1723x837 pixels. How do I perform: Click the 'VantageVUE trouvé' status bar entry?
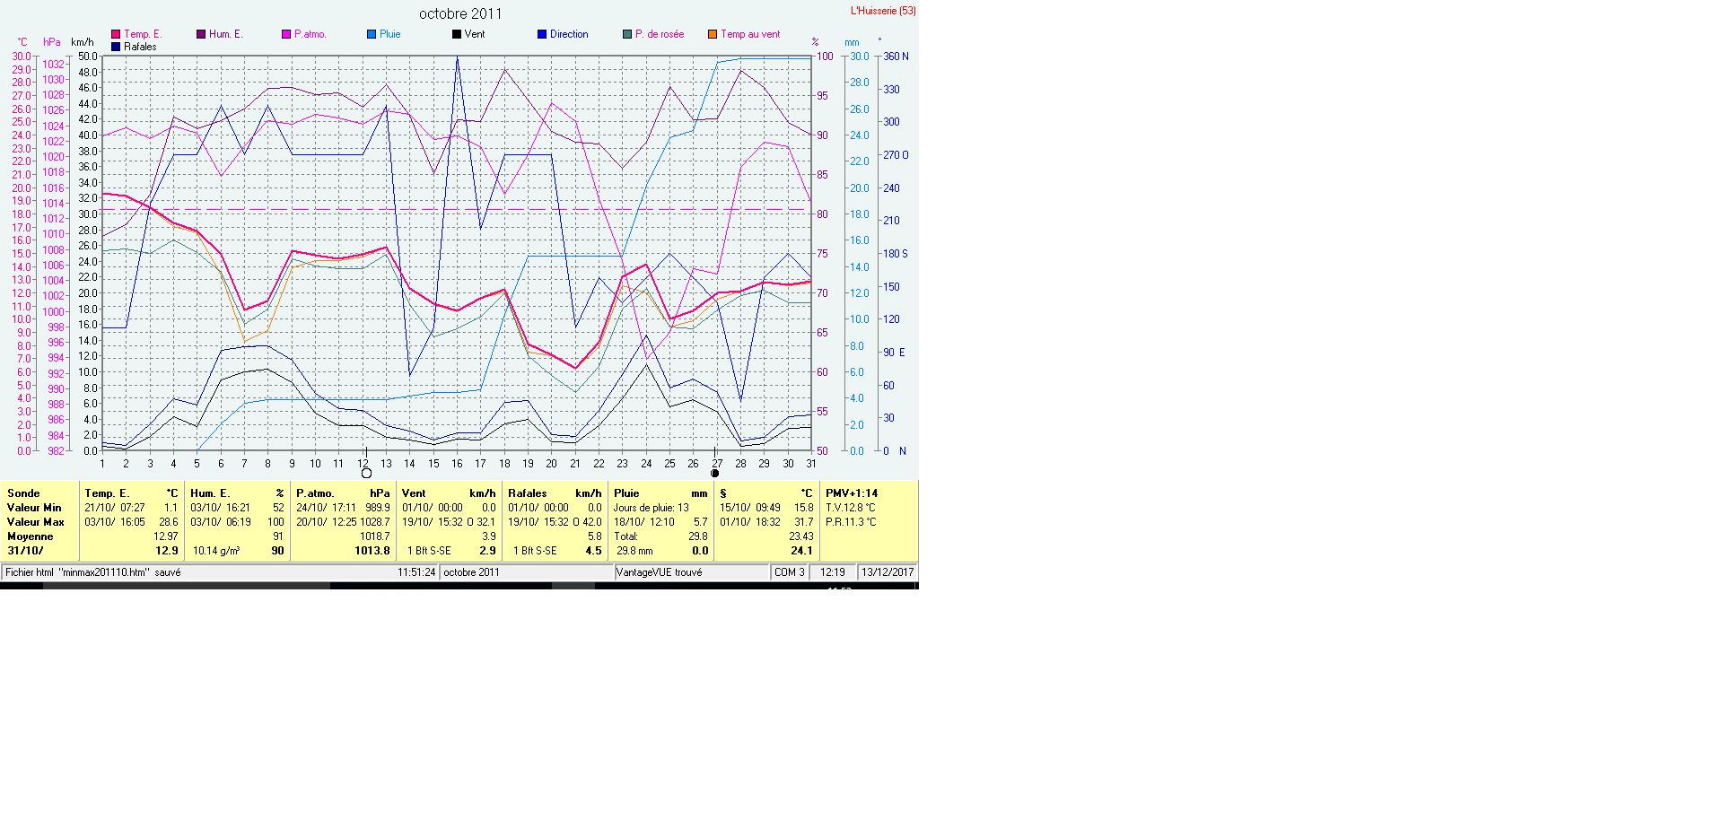660,572
